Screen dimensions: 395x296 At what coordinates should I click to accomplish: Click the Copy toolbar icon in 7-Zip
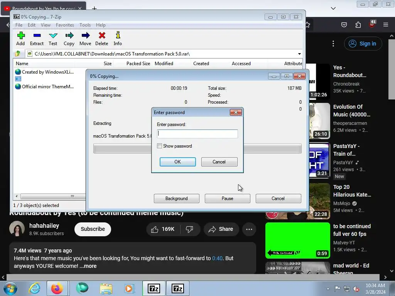point(69,39)
